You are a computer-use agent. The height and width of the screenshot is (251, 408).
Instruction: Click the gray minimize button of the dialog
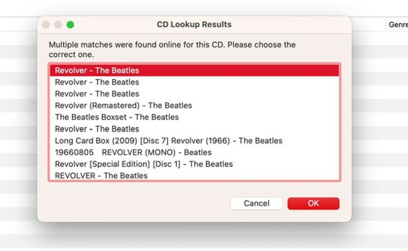point(58,24)
